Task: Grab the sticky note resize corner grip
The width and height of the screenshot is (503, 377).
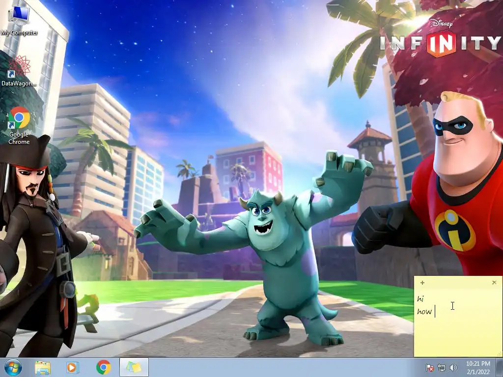Action: (x=500, y=354)
